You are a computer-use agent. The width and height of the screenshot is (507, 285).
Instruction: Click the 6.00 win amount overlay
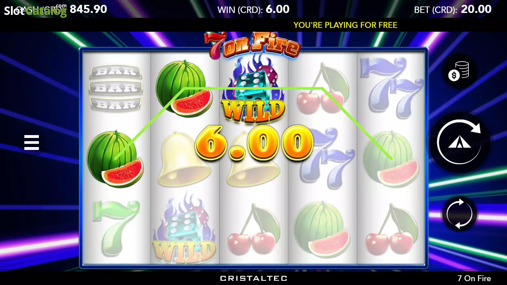pyautogui.click(x=254, y=143)
